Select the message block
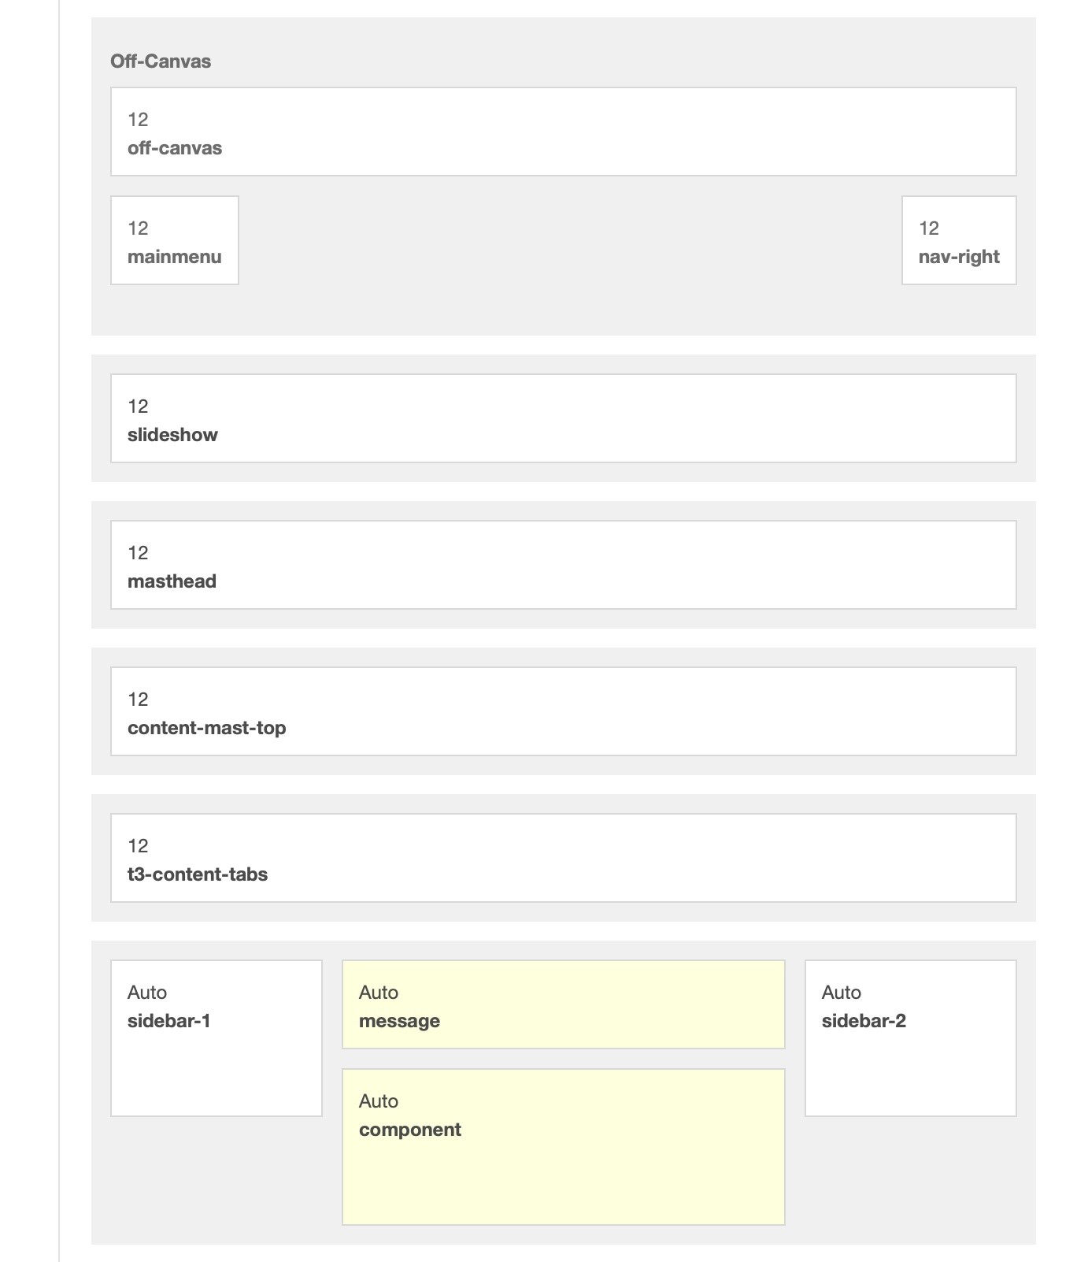Image resolution: width=1088 pixels, height=1262 pixels. pyautogui.click(x=563, y=1004)
